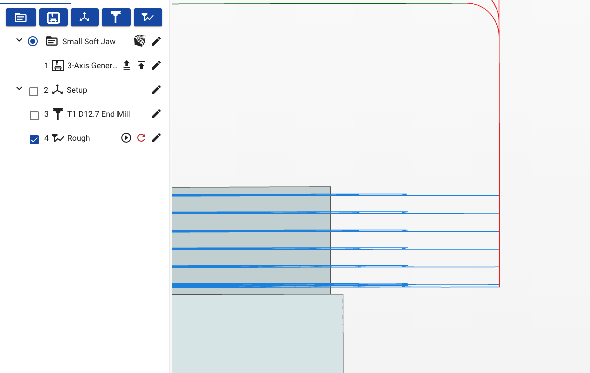This screenshot has width=590, height=373.
Task: Collapse the Setup tree node
Action: 19,88
